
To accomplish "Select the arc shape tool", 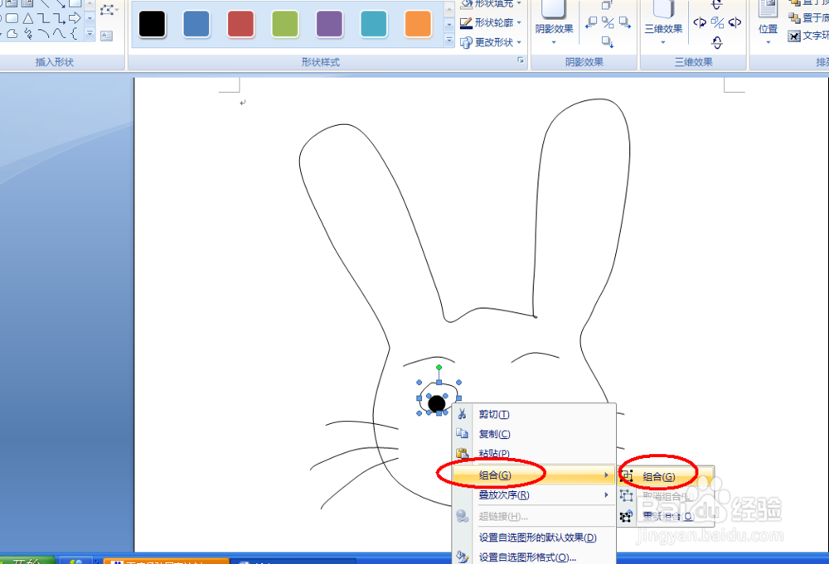I will click(44, 34).
